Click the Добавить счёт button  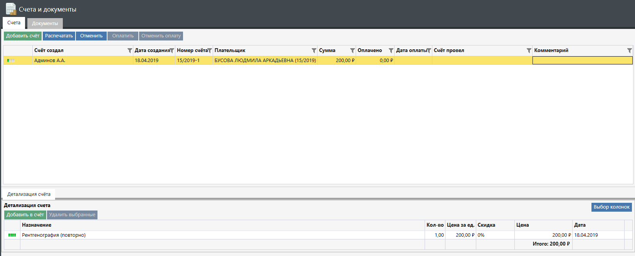[23, 36]
